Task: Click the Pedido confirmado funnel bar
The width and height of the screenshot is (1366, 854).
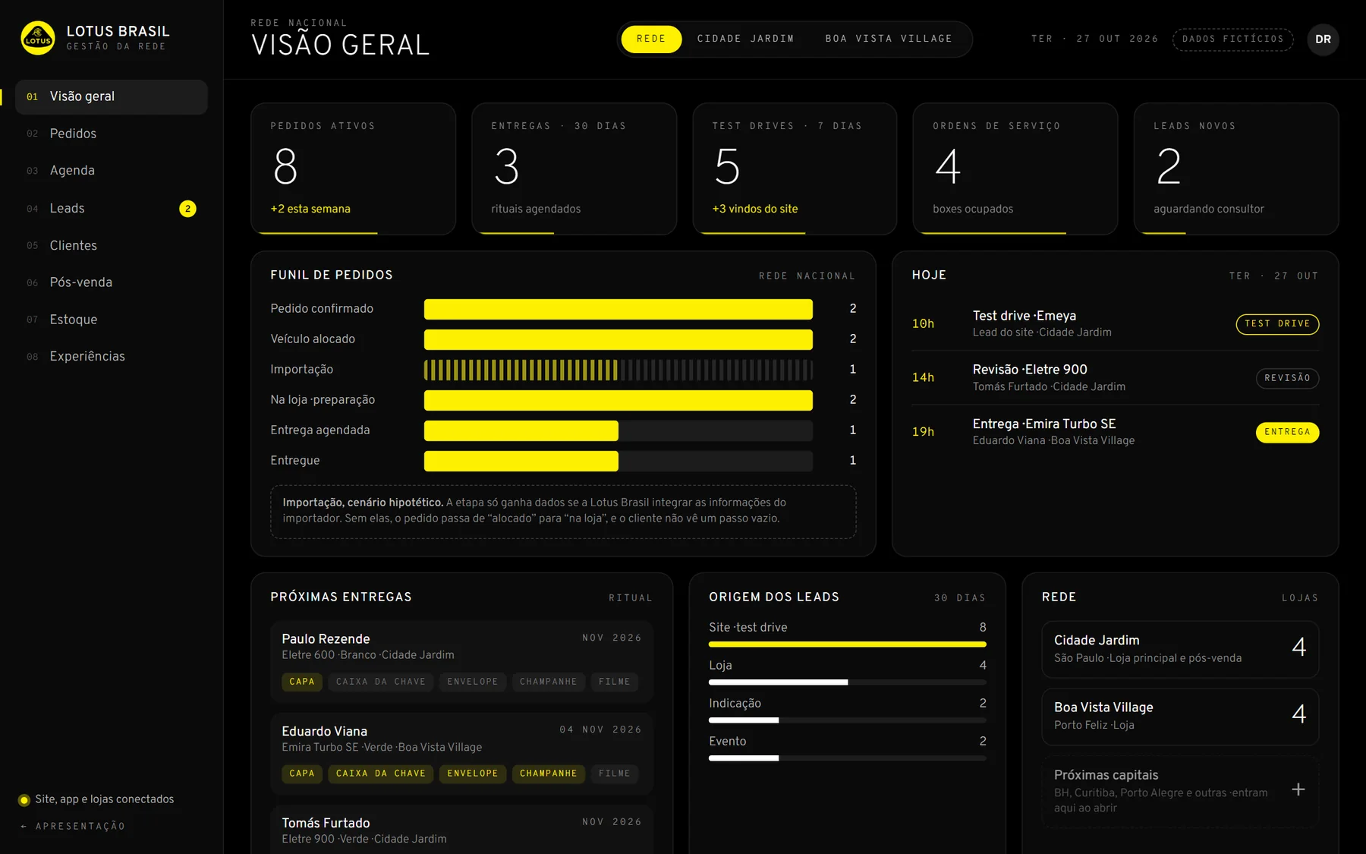Action: tap(618, 309)
